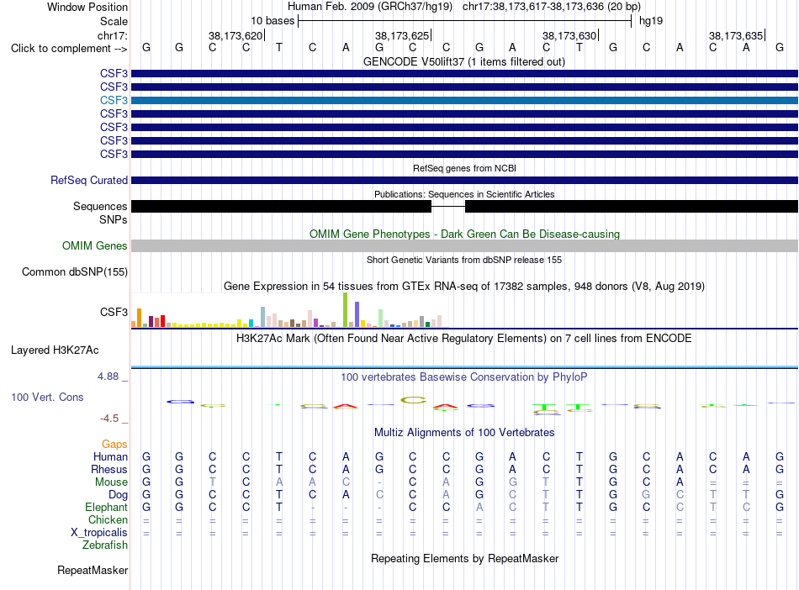The height and width of the screenshot is (590, 799).
Task: Click the Chicken species label
Action: tap(108, 519)
